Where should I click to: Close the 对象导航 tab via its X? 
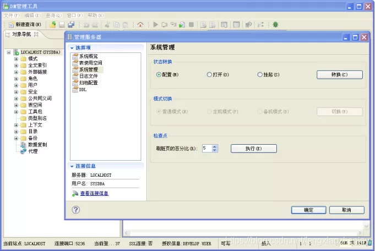36,34
